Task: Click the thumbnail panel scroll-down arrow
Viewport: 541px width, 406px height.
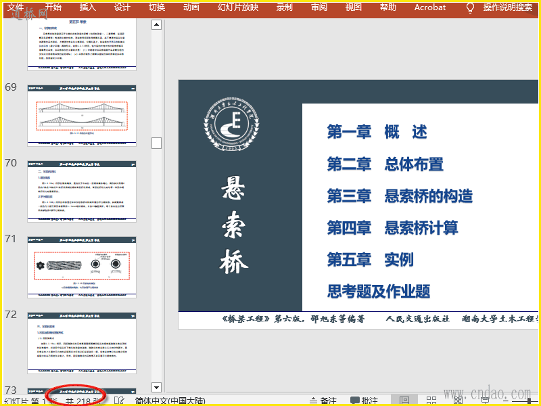Action: pos(157,387)
